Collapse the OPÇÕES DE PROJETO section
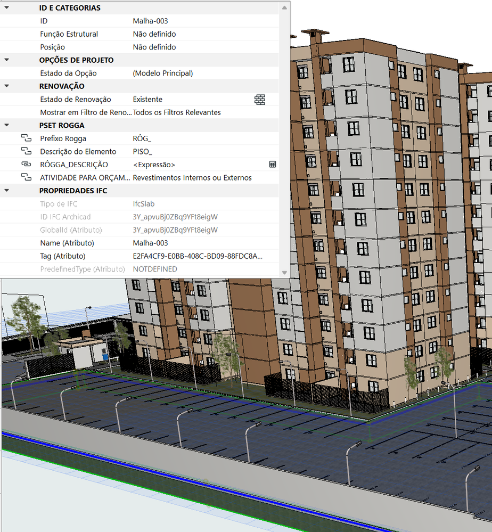Screen dimensions: 492x532 point(6,60)
